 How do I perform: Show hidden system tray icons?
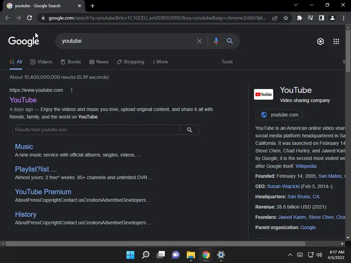click(x=290, y=255)
